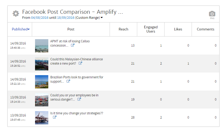Open external link for Brazilian Ports post
The width and height of the screenshot is (224, 131).
pyautogui.click(x=68, y=82)
